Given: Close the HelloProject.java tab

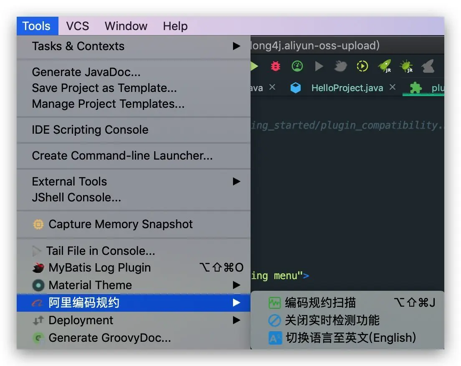Looking at the screenshot, I should (393, 87).
